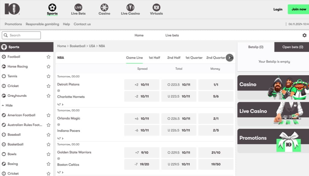Expand 47 more markets for Warriors game

click(x=60, y=172)
